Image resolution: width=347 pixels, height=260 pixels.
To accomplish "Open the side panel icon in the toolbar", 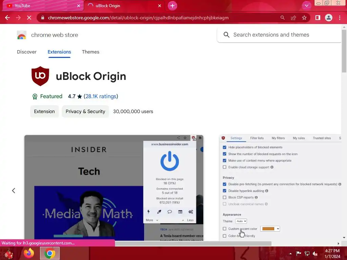I will [x=318, y=18].
